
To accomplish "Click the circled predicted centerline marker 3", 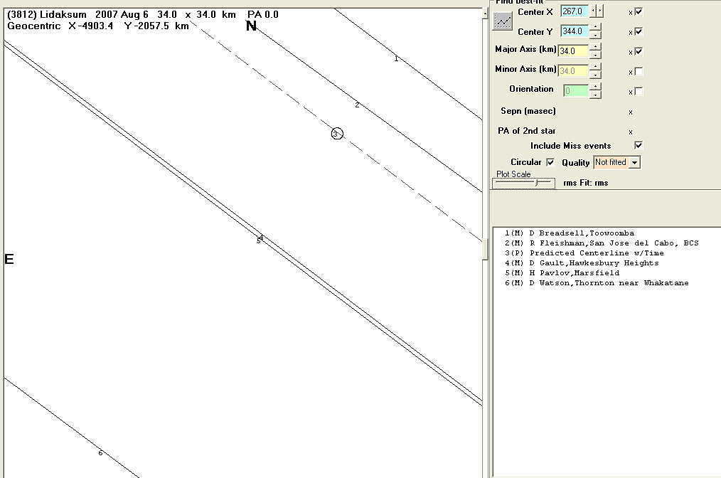I will [x=337, y=134].
